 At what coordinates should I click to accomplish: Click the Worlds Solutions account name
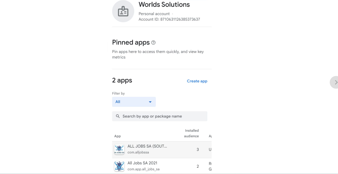tap(164, 5)
